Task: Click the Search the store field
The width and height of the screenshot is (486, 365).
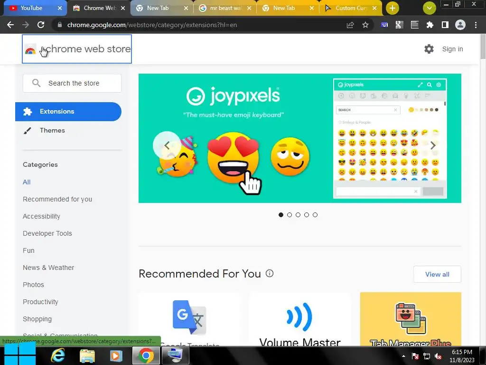Action: [x=72, y=83]
